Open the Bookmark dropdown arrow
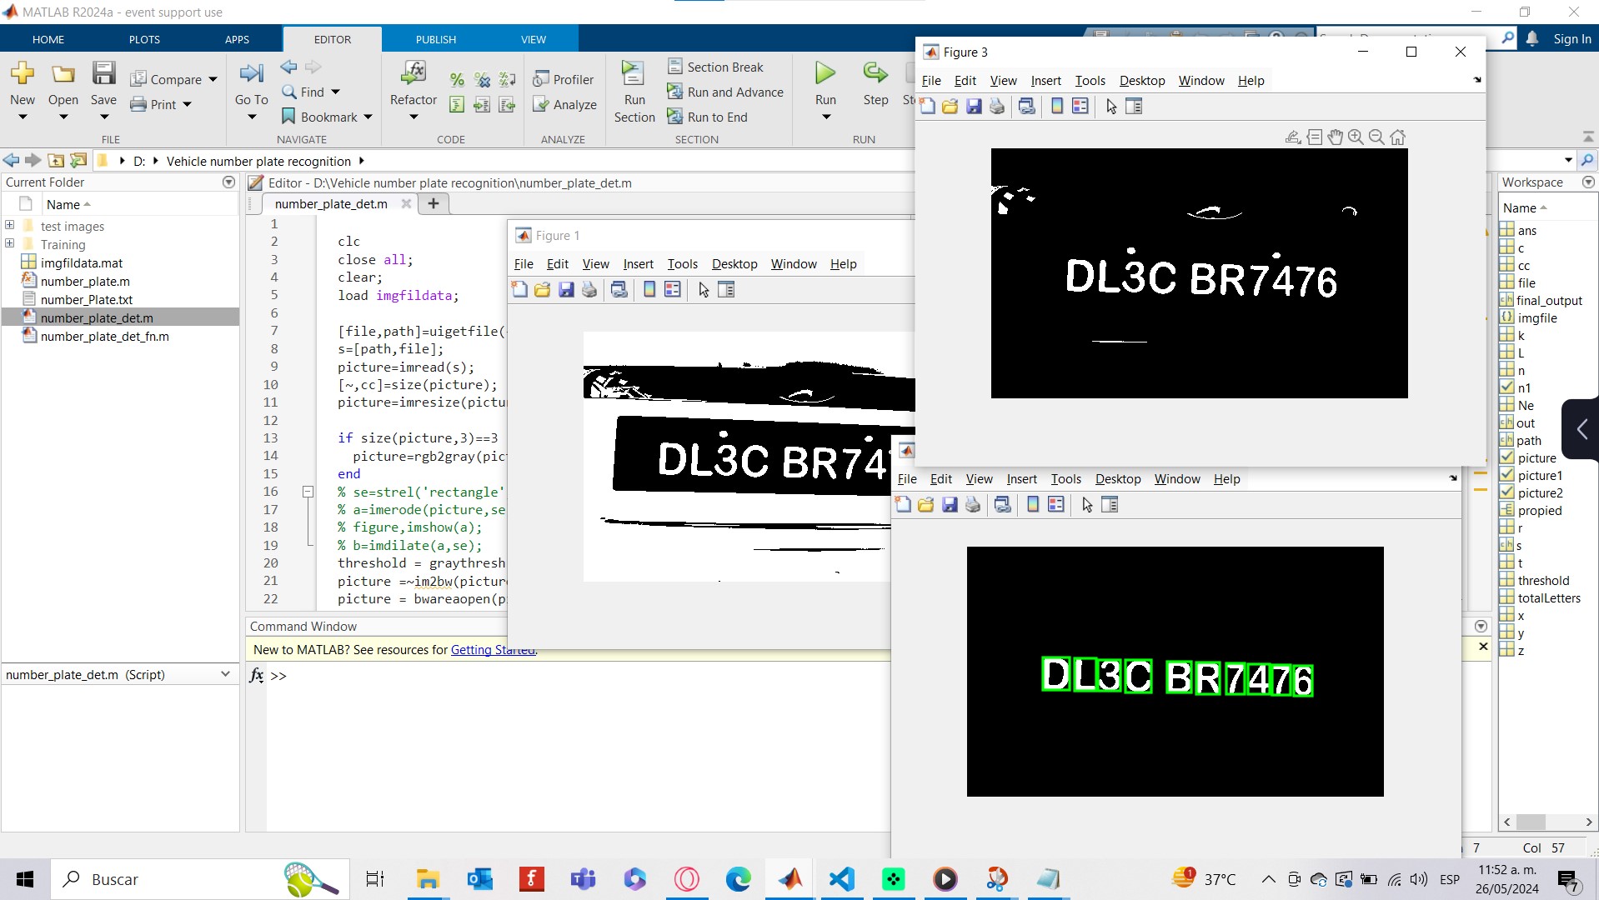The width and height of the screenshot is (1599, 900). [x=368, y=117]
